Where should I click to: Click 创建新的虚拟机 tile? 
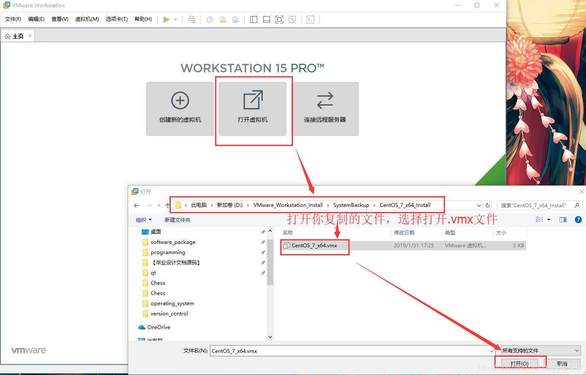[180, 109]
